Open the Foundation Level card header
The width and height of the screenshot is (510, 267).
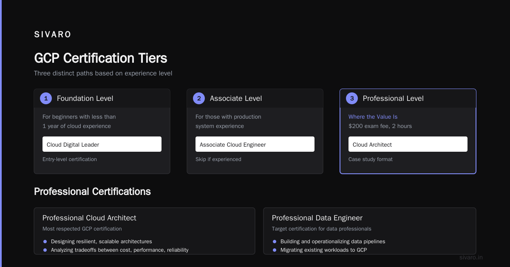tap(102, 98)
